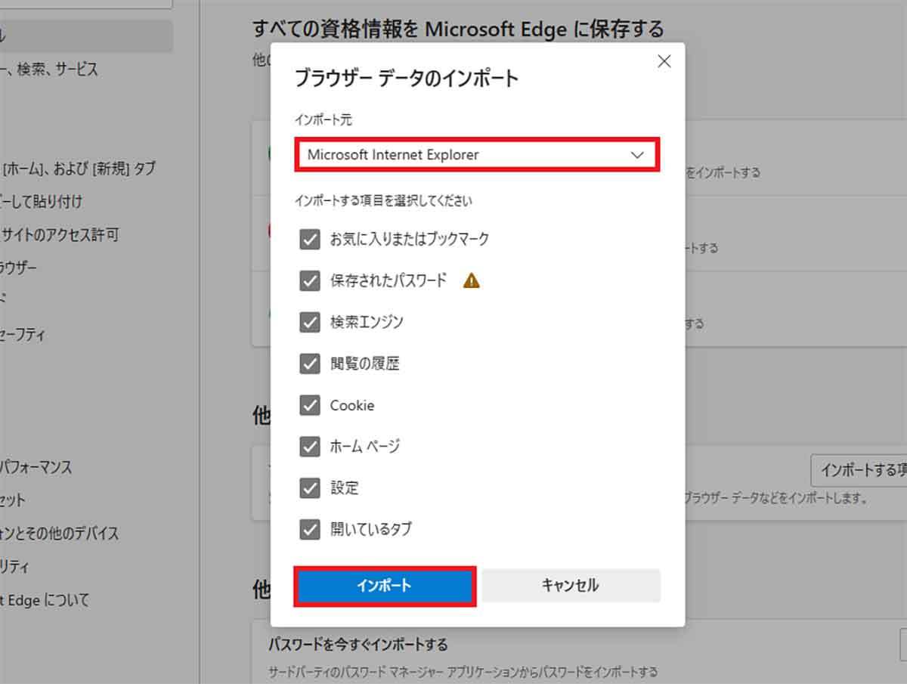Open 検索、サービス settings sidebar item
This screenshot has height=684, width=907.
[x=49, y=70]
